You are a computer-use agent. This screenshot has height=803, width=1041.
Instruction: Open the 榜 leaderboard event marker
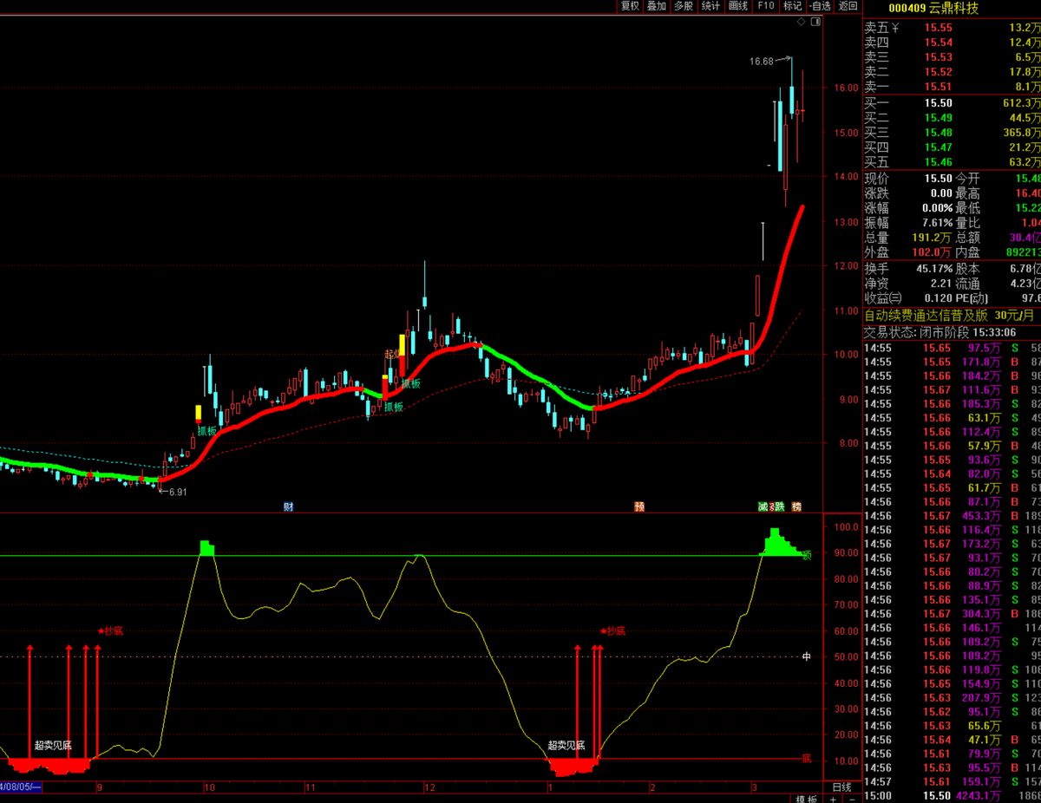click(796, 506)
